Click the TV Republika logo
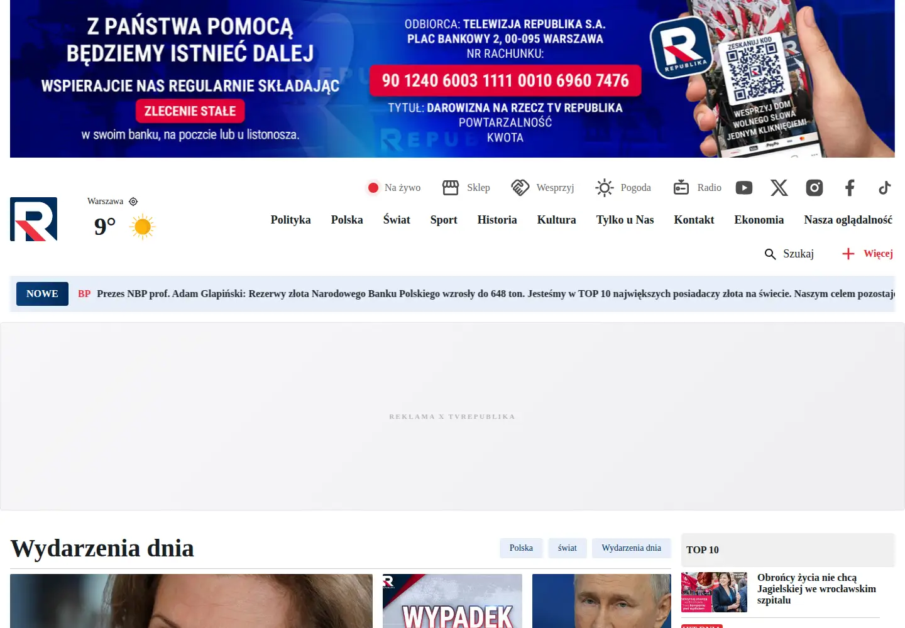 coord(33,219)
